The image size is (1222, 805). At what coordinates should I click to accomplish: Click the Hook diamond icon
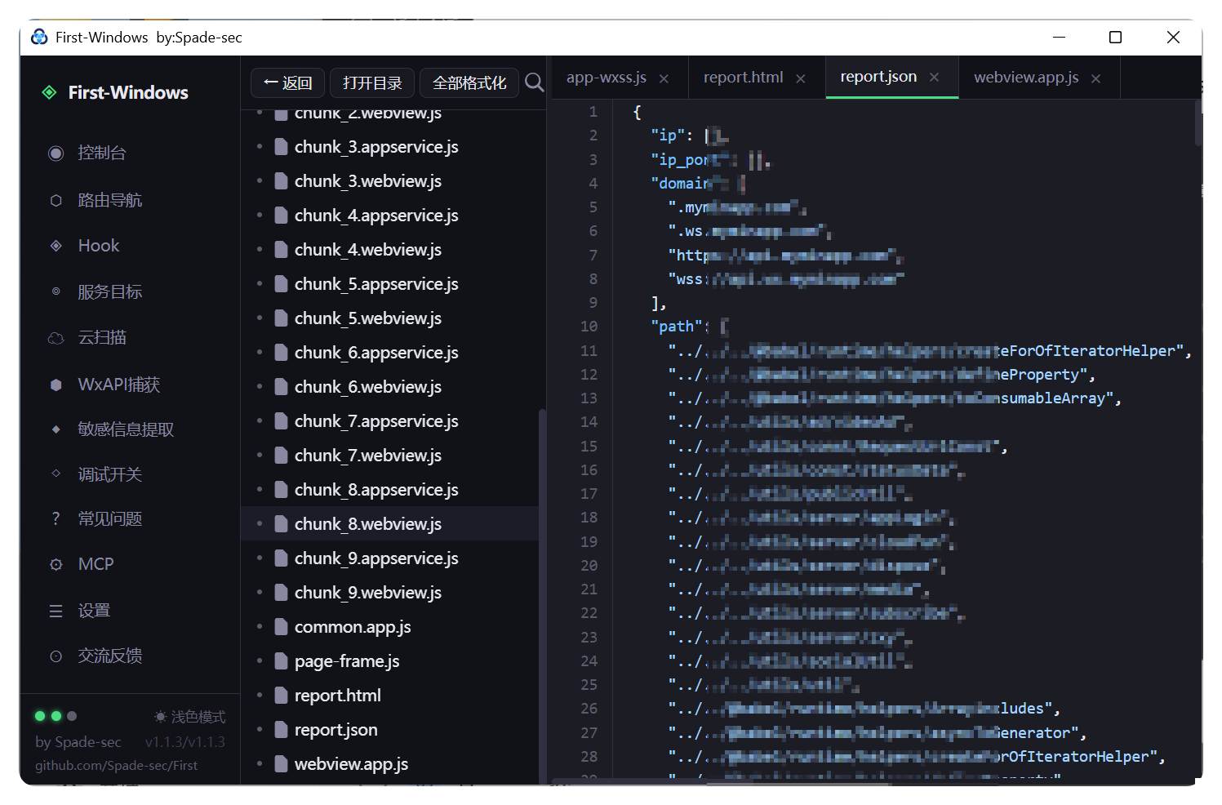(x=56, y=246)
